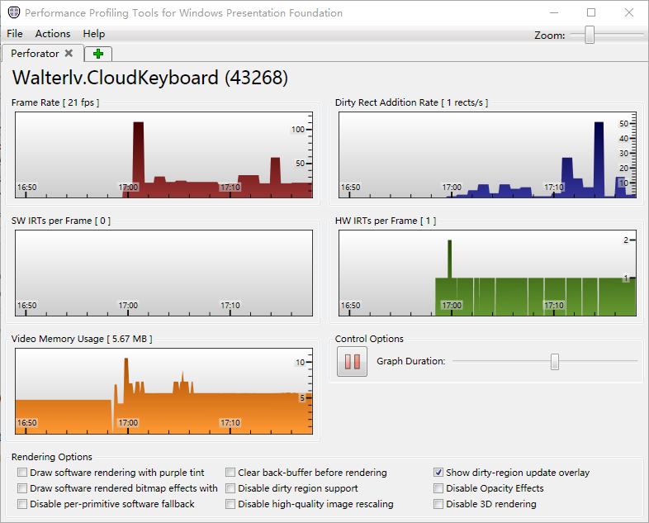649x523 pixels.
Task: Add a new tool tab with green plus
Action: point(98,54)
